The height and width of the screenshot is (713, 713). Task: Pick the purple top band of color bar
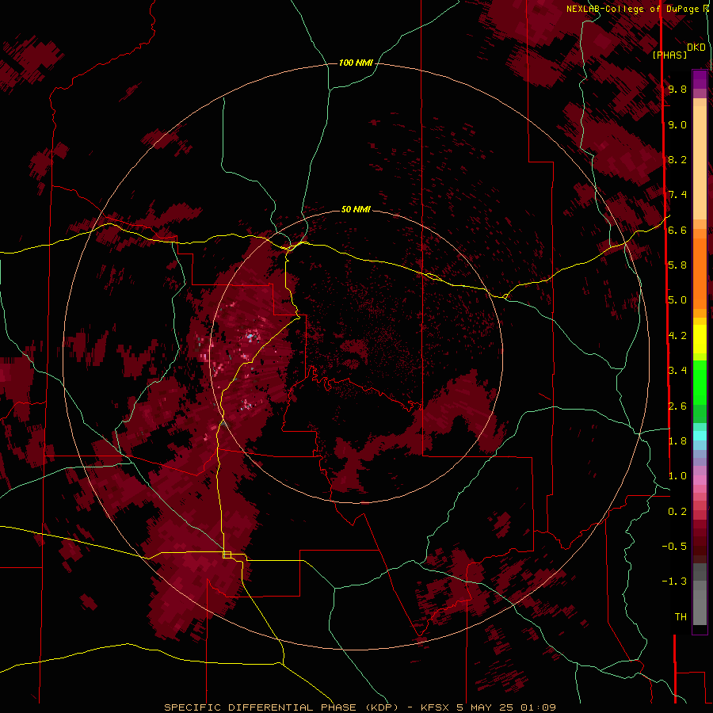pos(700,79)
